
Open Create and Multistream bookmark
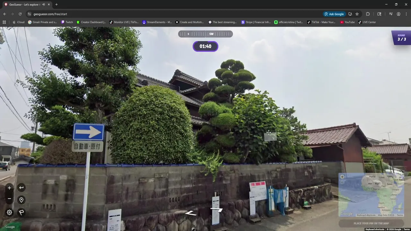point(189,22)
